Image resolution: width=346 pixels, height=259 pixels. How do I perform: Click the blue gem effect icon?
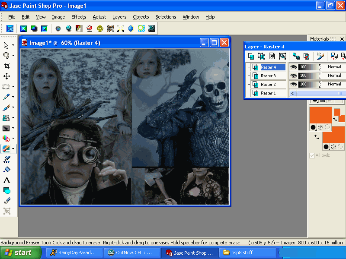tap(131, 28)
